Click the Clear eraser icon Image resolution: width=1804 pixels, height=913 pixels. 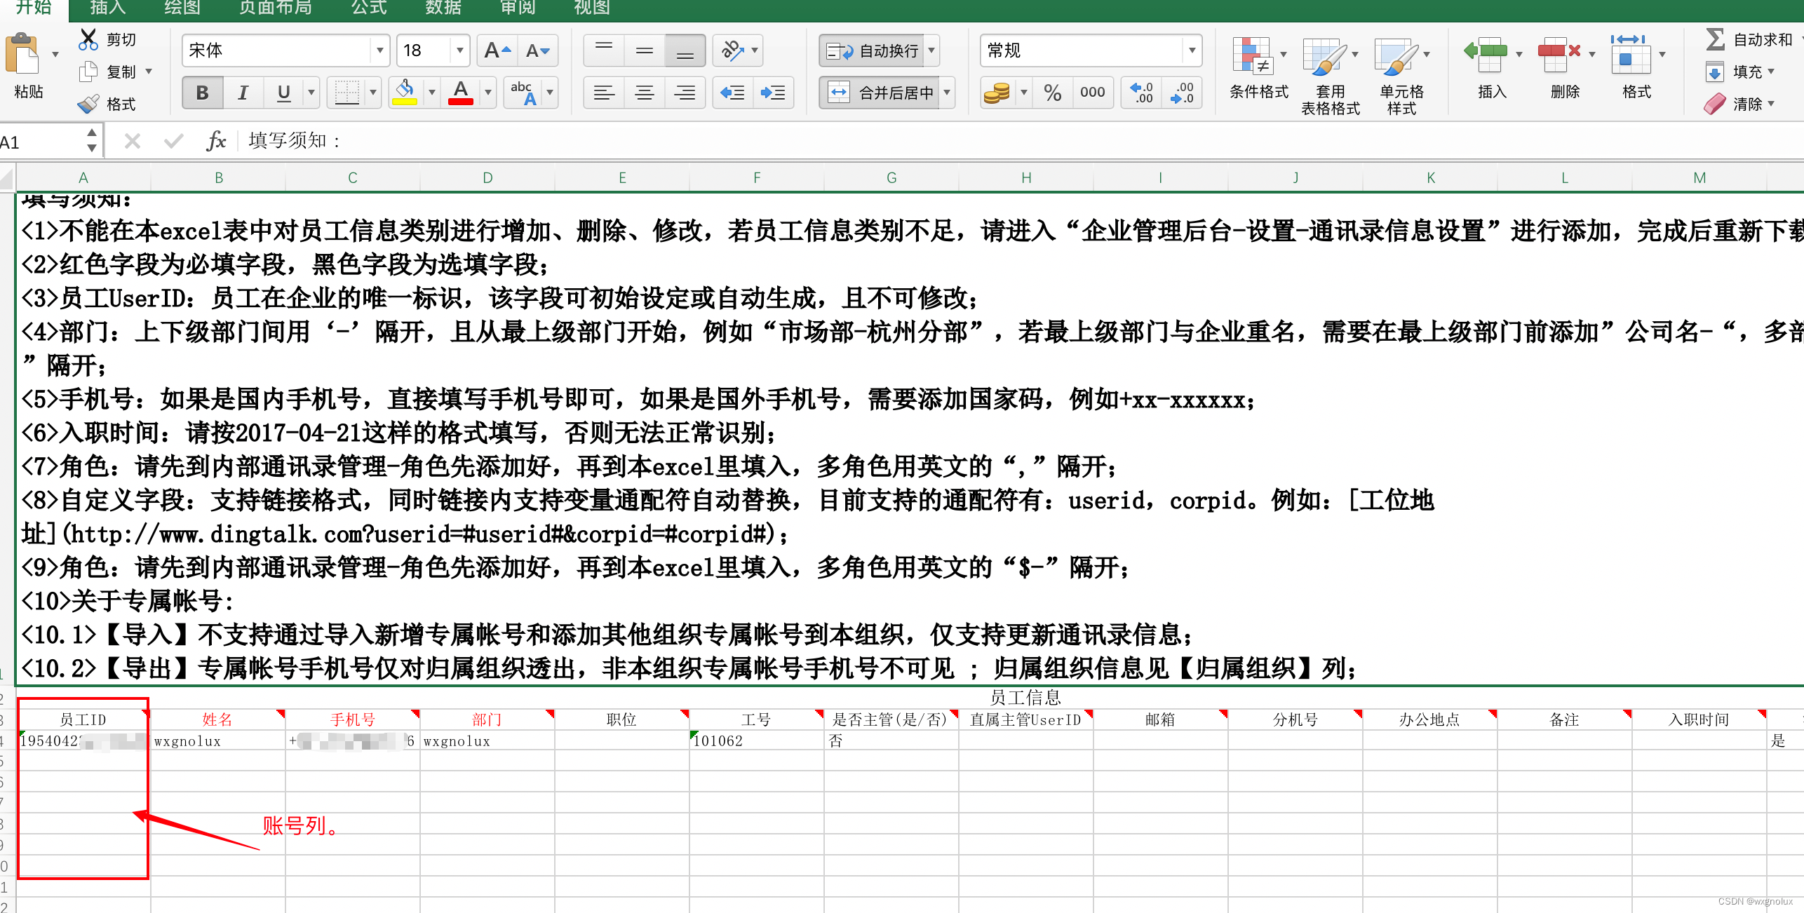point(1714,104)
